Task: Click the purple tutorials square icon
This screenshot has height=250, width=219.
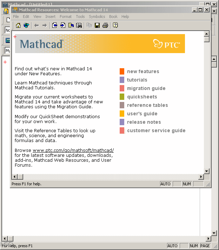Action: point(122,80)
